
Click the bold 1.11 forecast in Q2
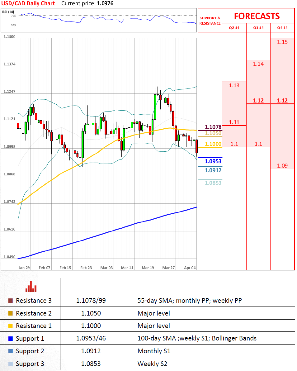coord(234,122)
